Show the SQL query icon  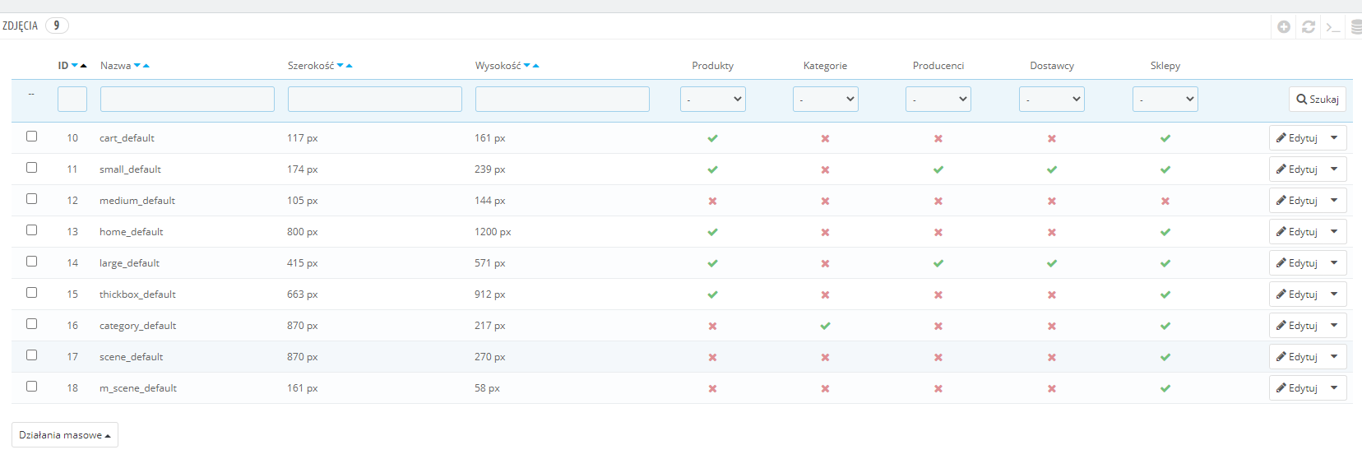(1333, 27)
